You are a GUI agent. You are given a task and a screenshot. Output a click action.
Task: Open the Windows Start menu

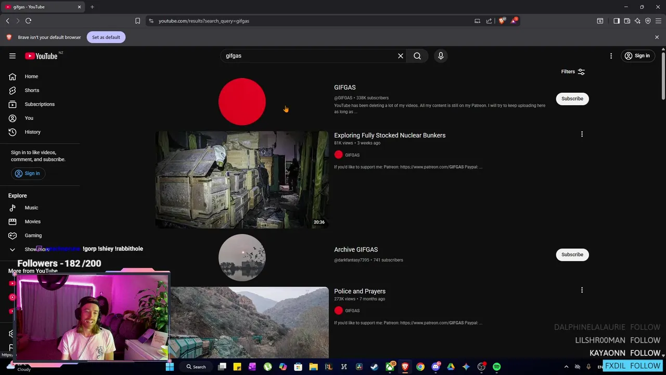tap(170, 367)
